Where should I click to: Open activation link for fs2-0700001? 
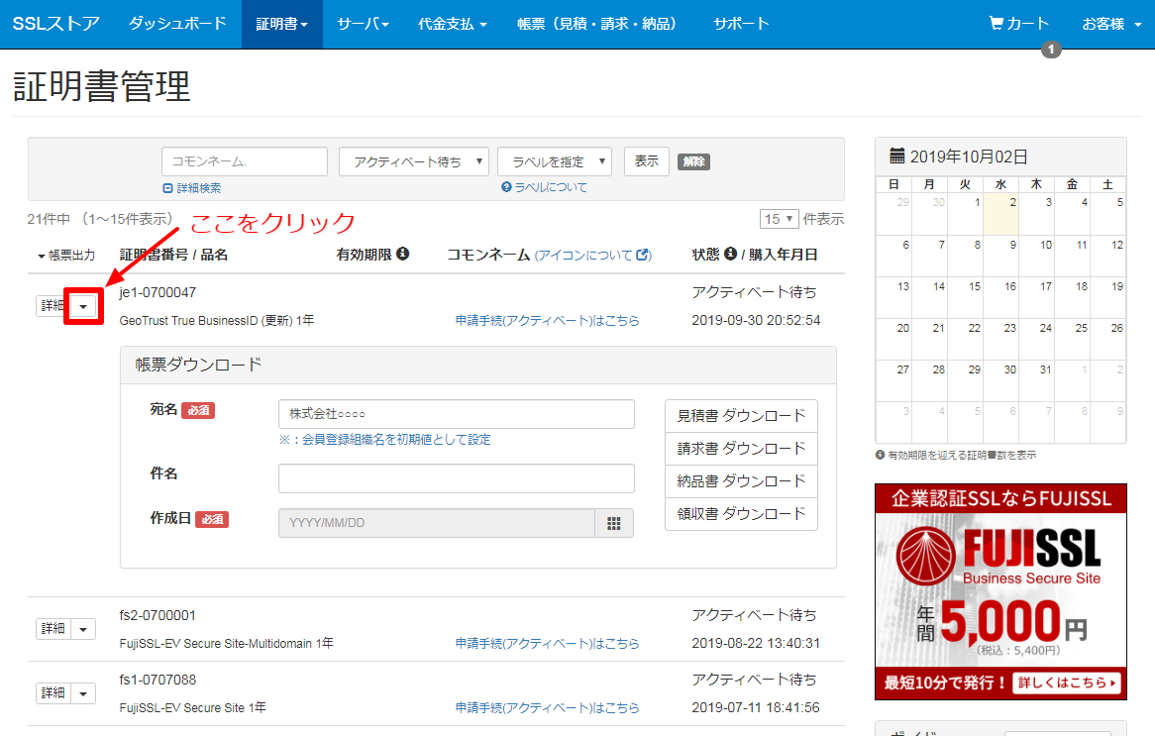548,643
